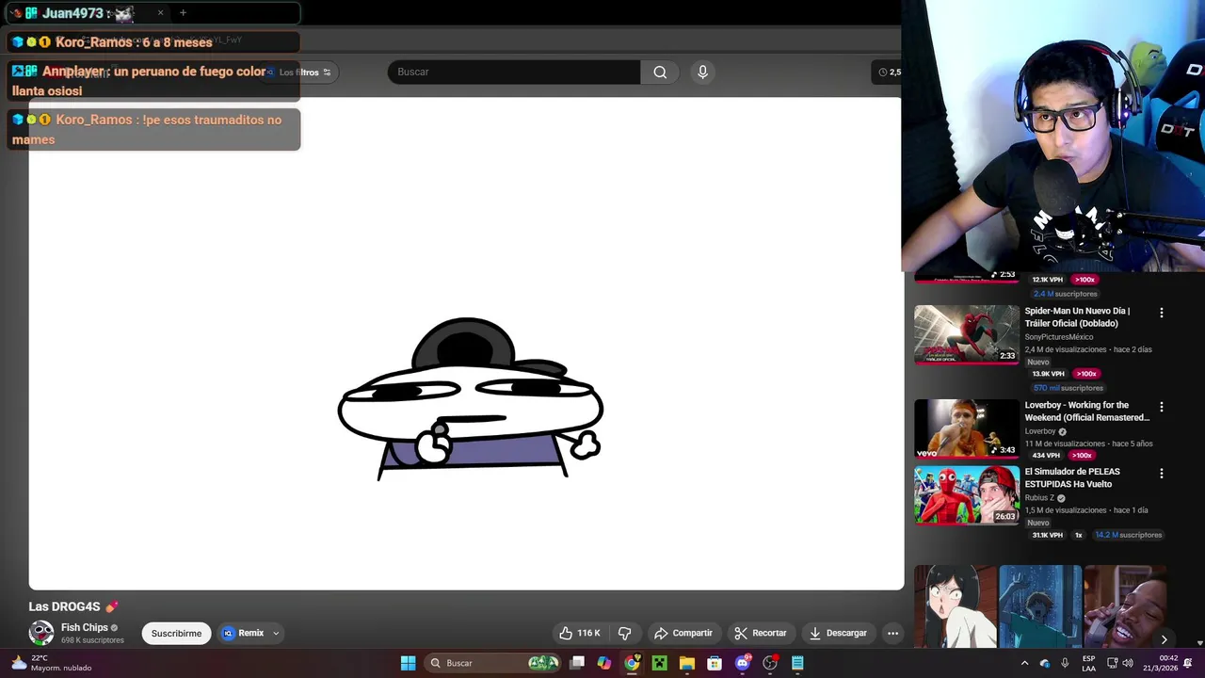1205x678 pixels.
Task: Open File Explorer from the taskbar
Action: [686, 663]
